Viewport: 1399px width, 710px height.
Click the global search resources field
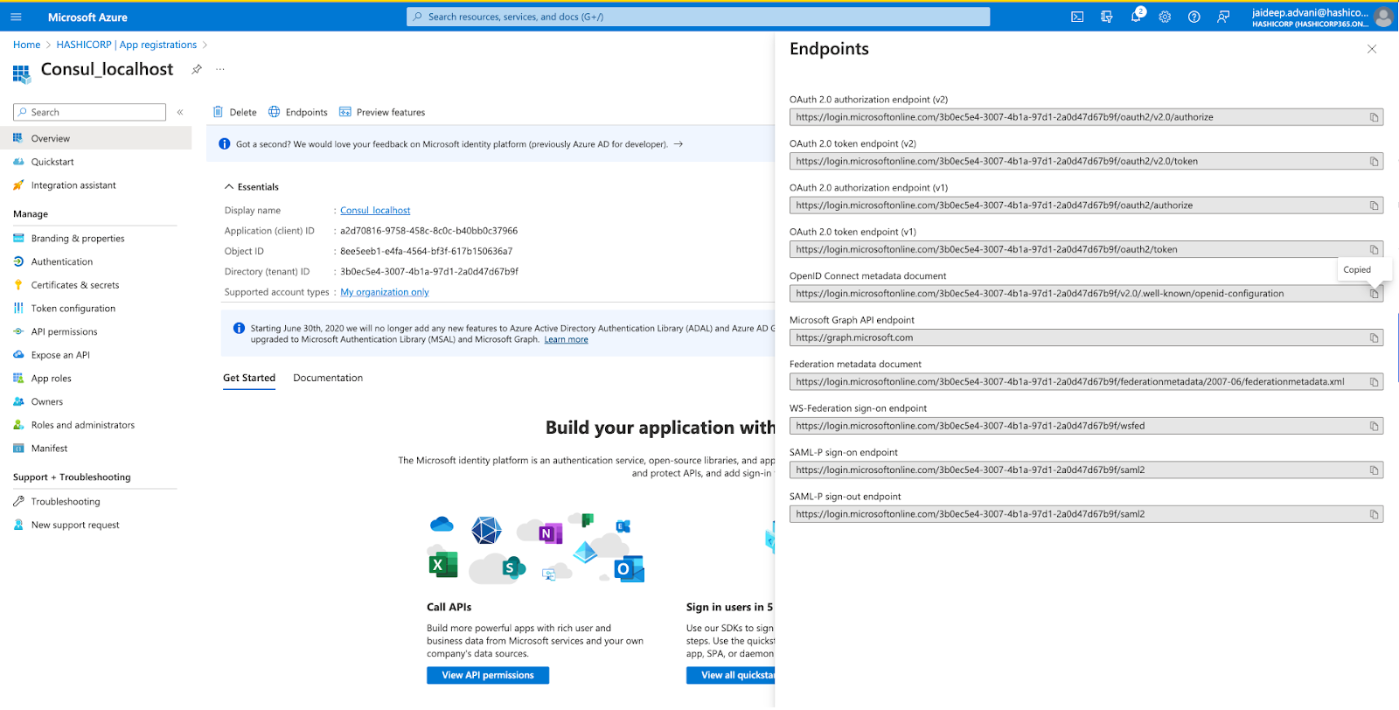[x=698, y=17]
